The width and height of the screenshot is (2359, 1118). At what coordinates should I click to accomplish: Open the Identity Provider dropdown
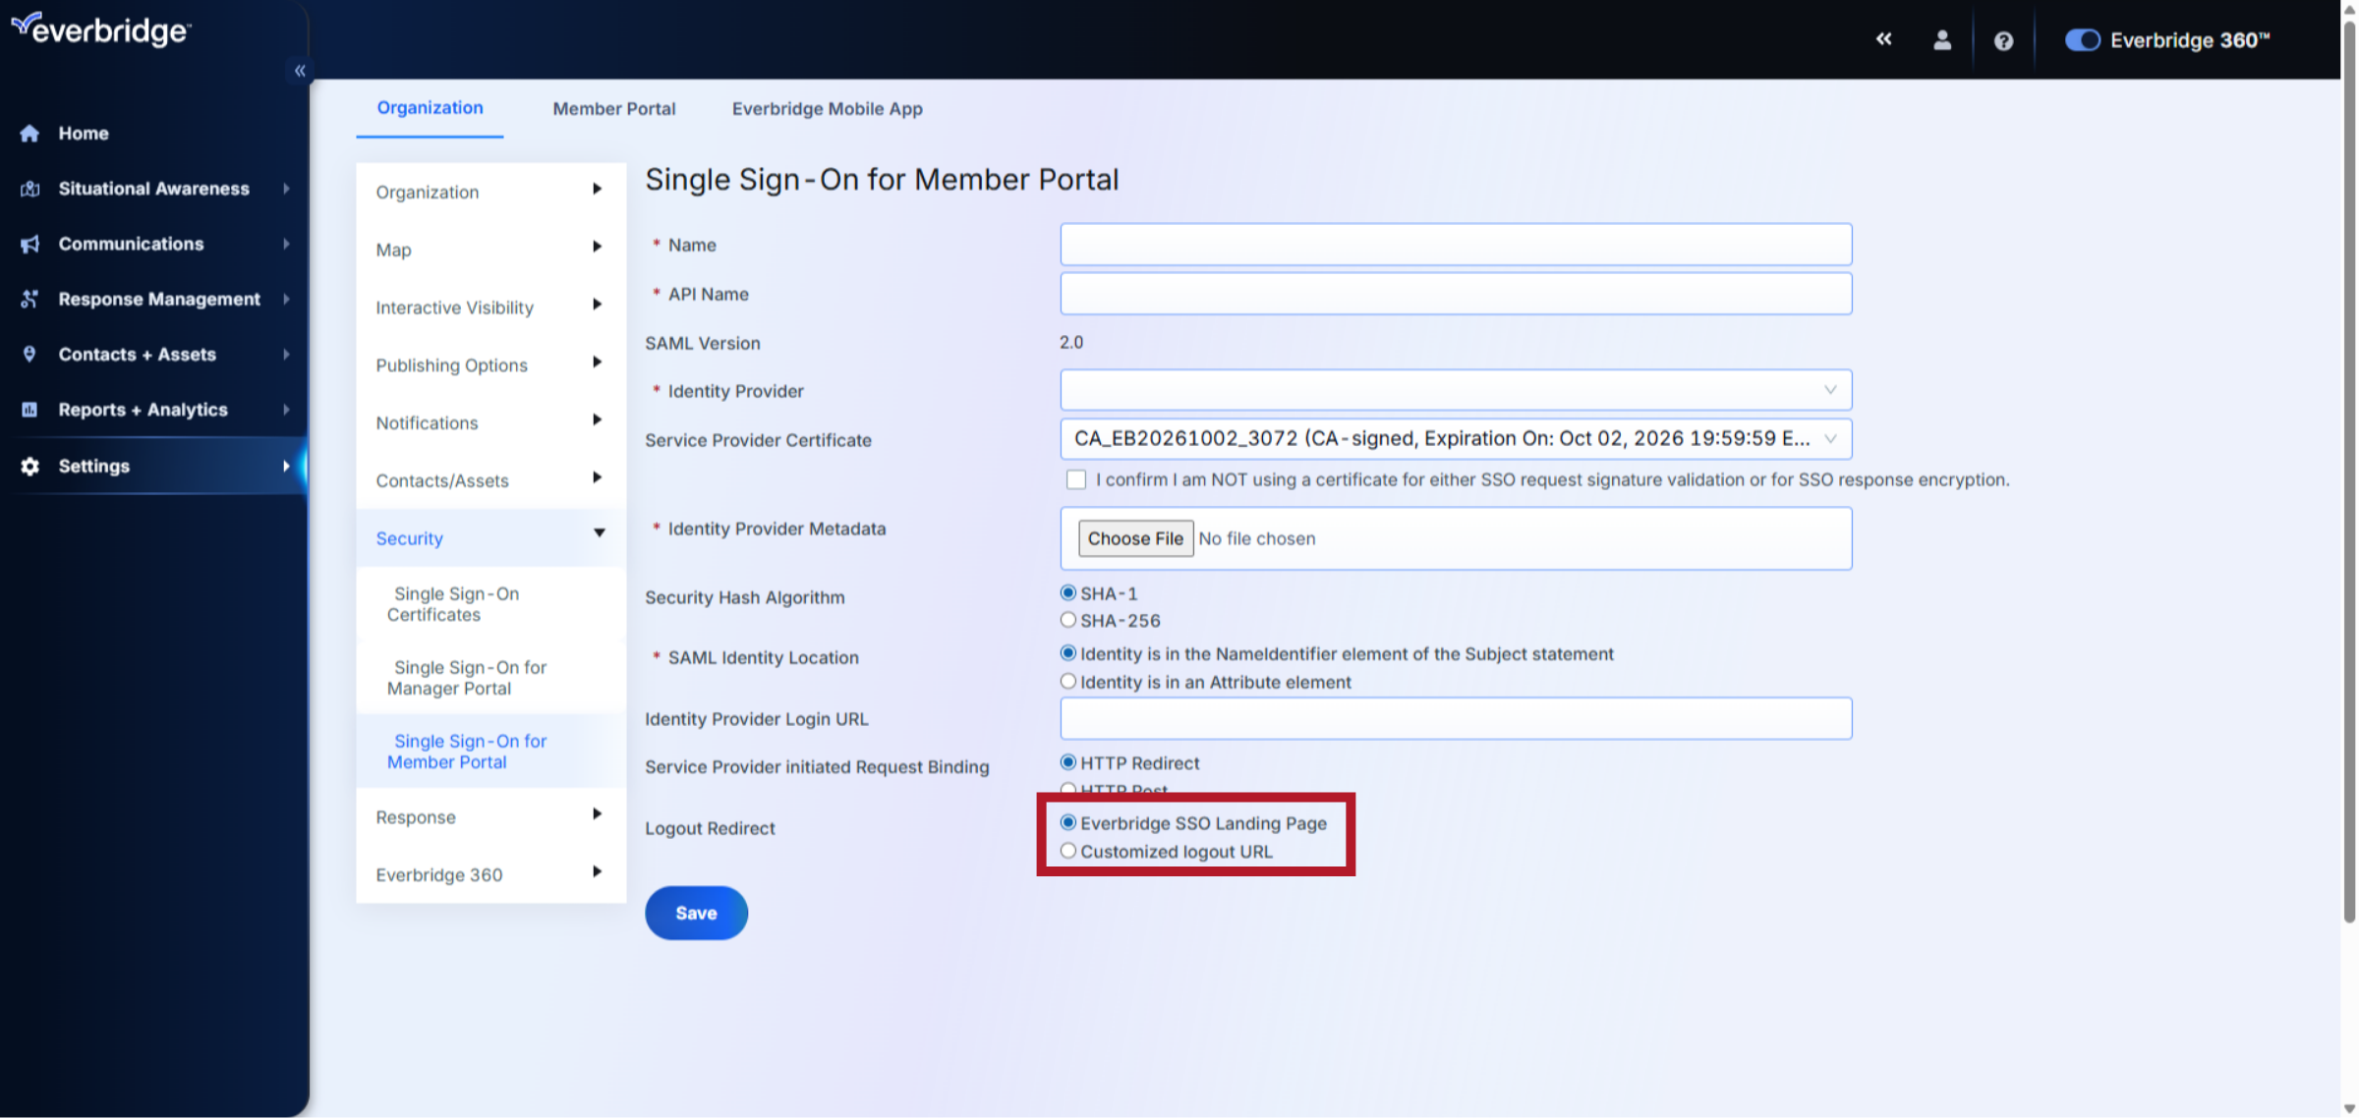pos(1456,390)
